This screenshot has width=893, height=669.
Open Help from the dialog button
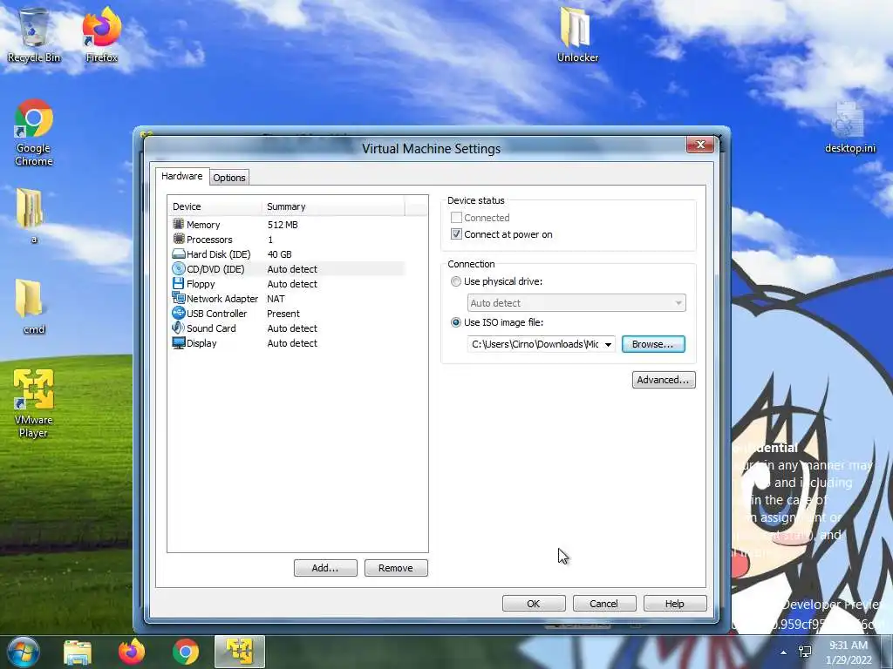click(675, 604)
